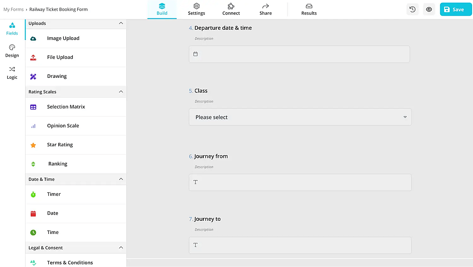Open the Design palette panel
Image resolution: width=473 pixels, height=267 pixels.
[12, 47]
